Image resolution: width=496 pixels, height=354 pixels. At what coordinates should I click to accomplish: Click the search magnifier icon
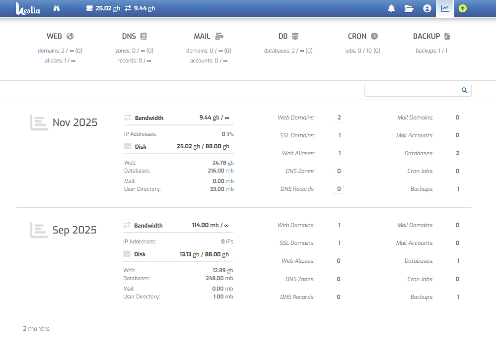point(464,90)
